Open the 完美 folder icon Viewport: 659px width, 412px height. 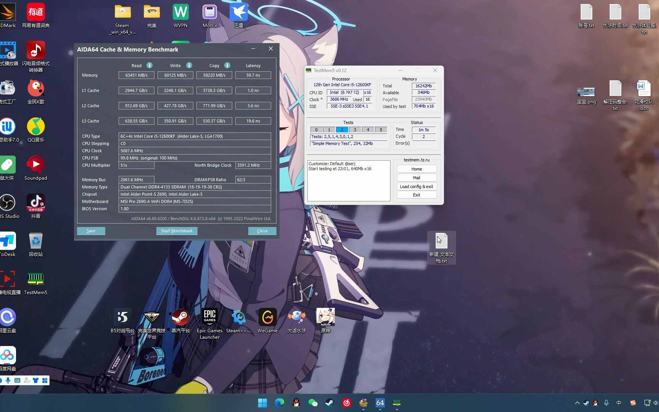pyautogui.click(x=152, y=15)
